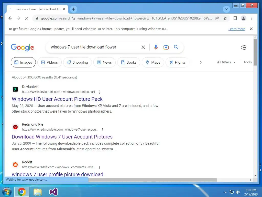Dismiss the Chrome update infobar
Screen dimensions: 262x197
[251, 29]
